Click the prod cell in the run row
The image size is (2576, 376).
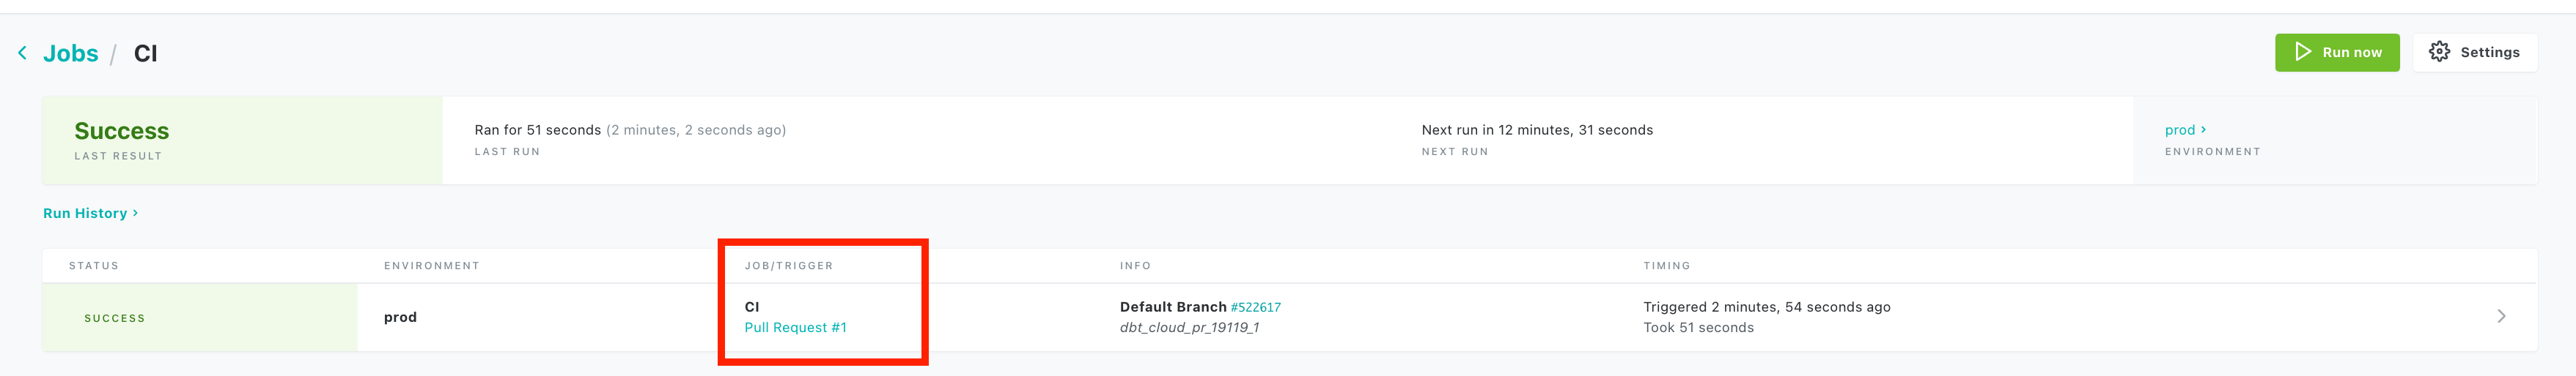(400, 317)
